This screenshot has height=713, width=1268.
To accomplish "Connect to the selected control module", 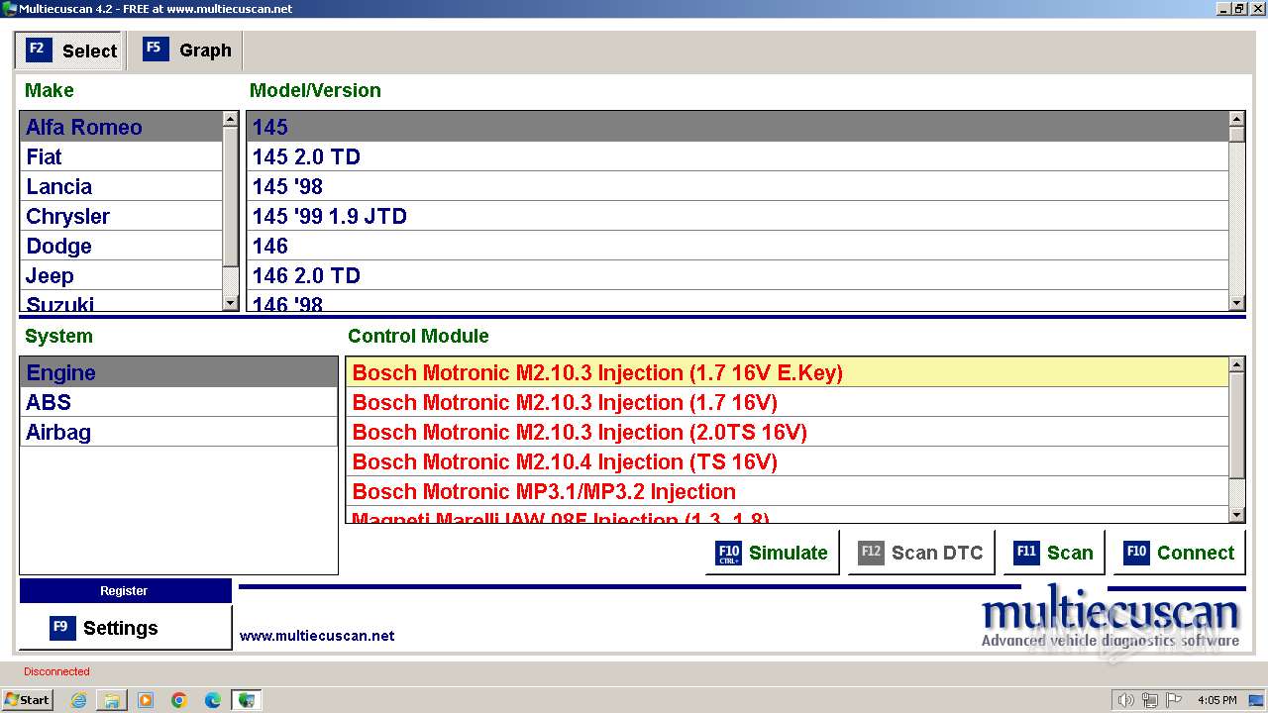I will (x=1179, y=553).
